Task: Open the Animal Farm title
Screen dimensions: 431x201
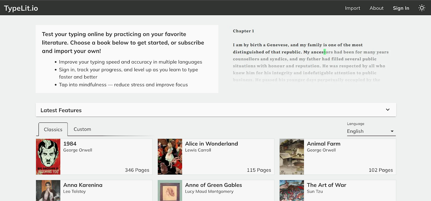Action: pos(324,144)
